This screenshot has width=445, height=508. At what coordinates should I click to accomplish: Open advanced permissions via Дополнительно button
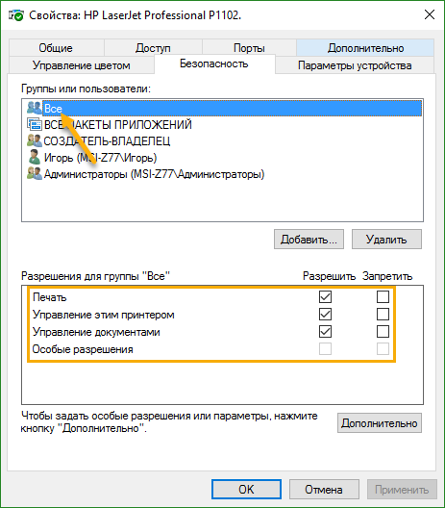tap(380, 422)
